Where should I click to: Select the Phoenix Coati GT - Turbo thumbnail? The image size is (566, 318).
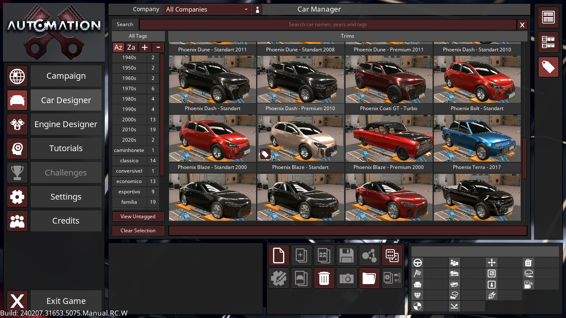[x=389, y=138]
